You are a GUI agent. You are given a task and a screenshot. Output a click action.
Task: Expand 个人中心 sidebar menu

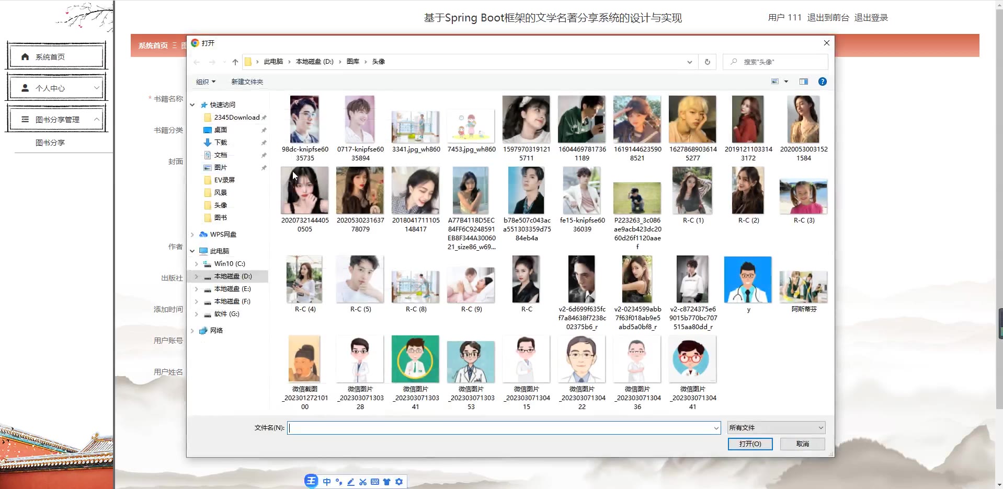56,88
